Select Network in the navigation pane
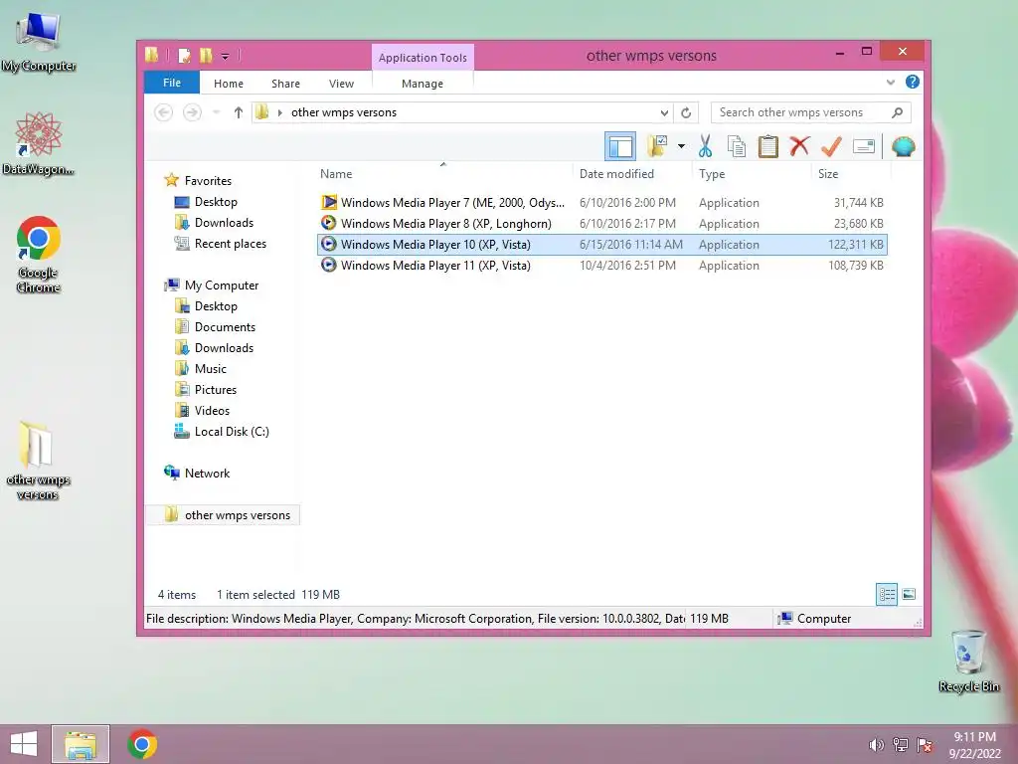 click(197, 473)
